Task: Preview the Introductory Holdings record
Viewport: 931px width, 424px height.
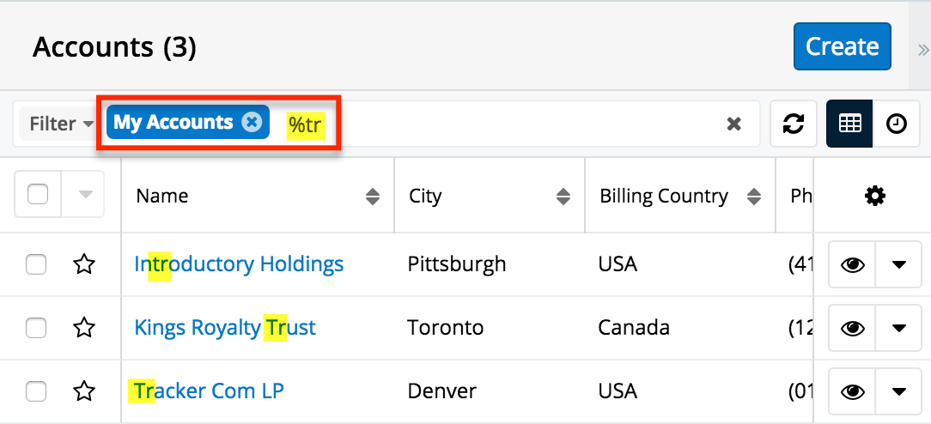Action: [x=852, y=264]
